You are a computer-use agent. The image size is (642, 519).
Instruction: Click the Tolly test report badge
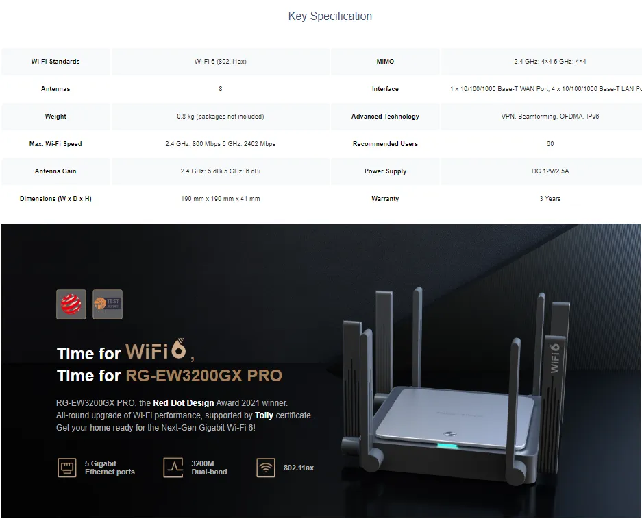click(x=108, y=304)
